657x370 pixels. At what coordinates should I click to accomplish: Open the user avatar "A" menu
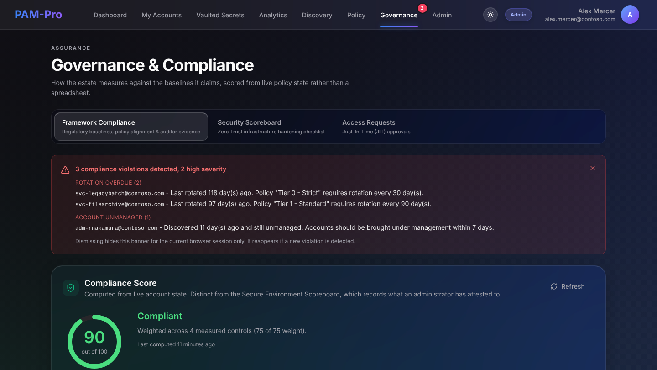pyautogui.click(x=630, y=15)
